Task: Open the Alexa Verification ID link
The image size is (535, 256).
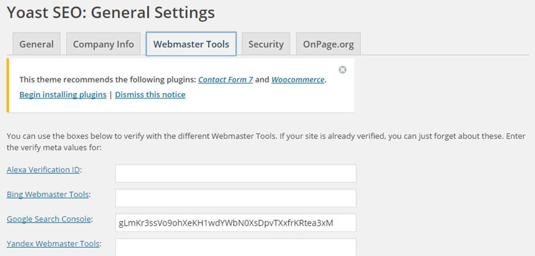Action: point(43,170)
